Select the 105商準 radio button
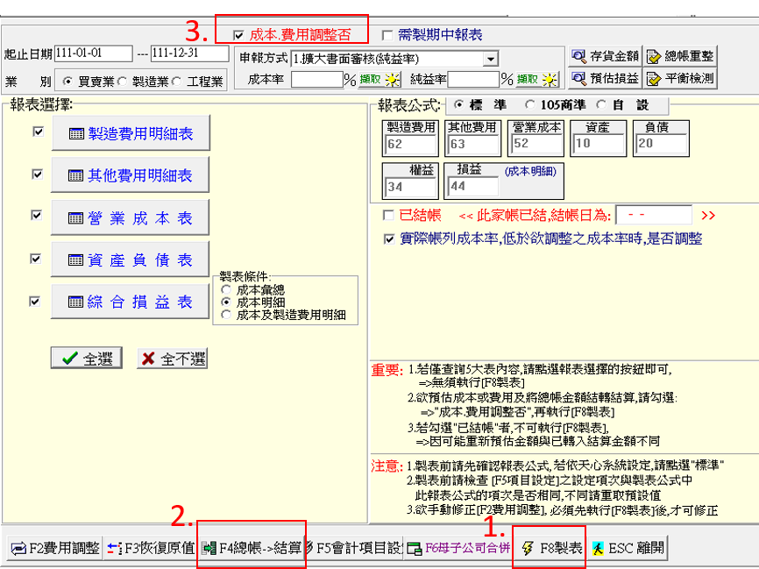Screen dimensions: 759x569 coord(530,104)
